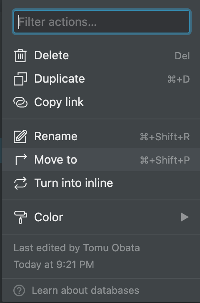This screenshot has height=303, width=200.
Task: Choose Turn into inline
Action: click(101, 183)
